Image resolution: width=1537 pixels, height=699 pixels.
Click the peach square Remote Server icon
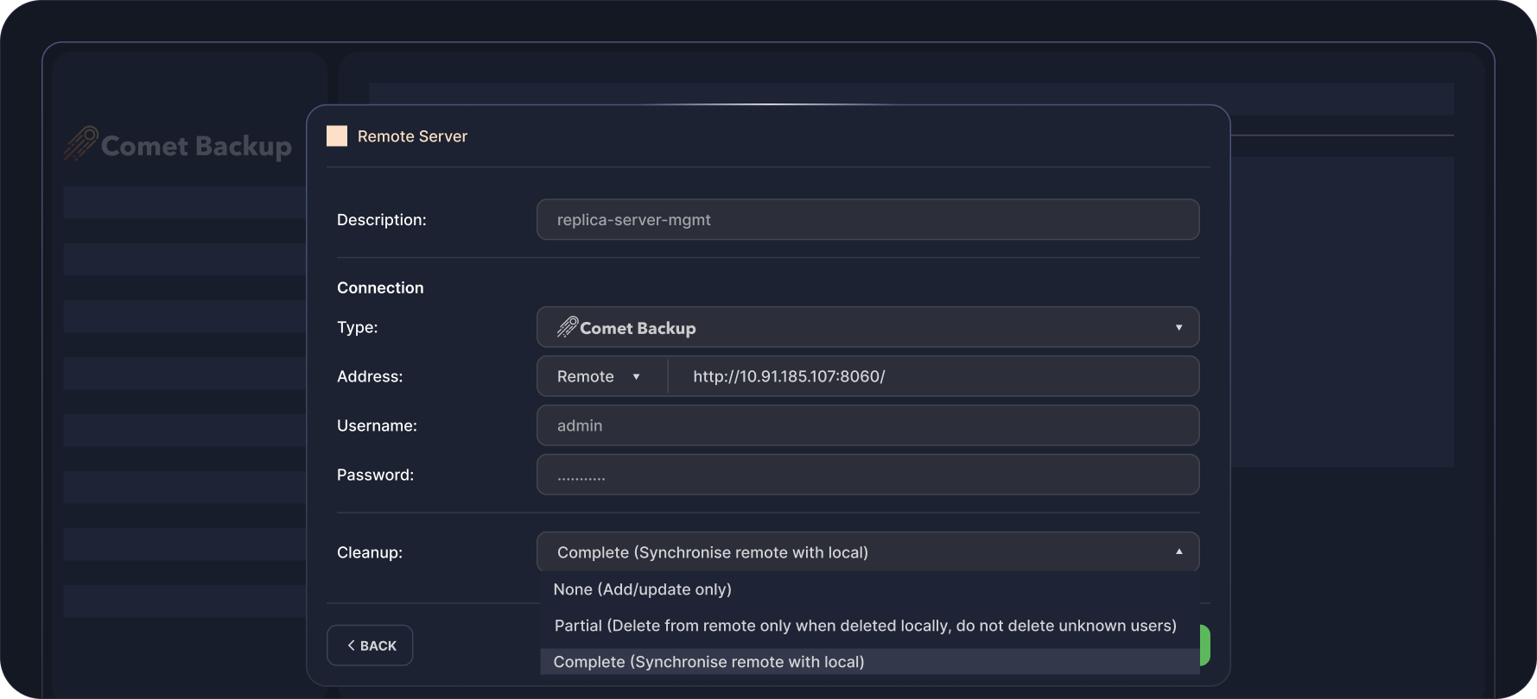pyautogui.click(x=337, y=136)
